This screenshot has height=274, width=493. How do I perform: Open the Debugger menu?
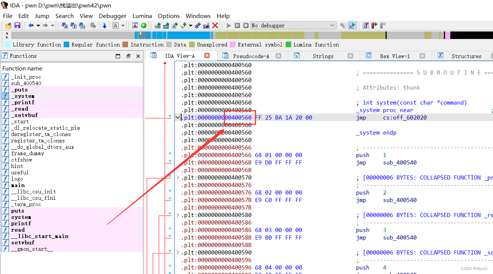113,16
